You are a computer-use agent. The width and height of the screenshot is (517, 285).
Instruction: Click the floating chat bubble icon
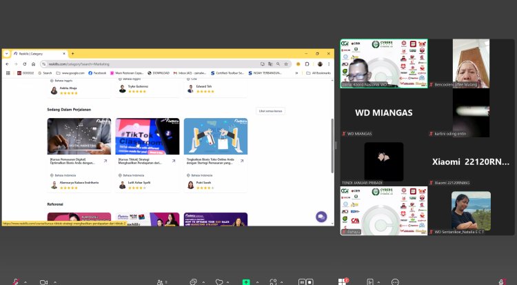[321, 217]
